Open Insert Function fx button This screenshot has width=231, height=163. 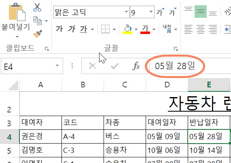click(x=136, y=66)
